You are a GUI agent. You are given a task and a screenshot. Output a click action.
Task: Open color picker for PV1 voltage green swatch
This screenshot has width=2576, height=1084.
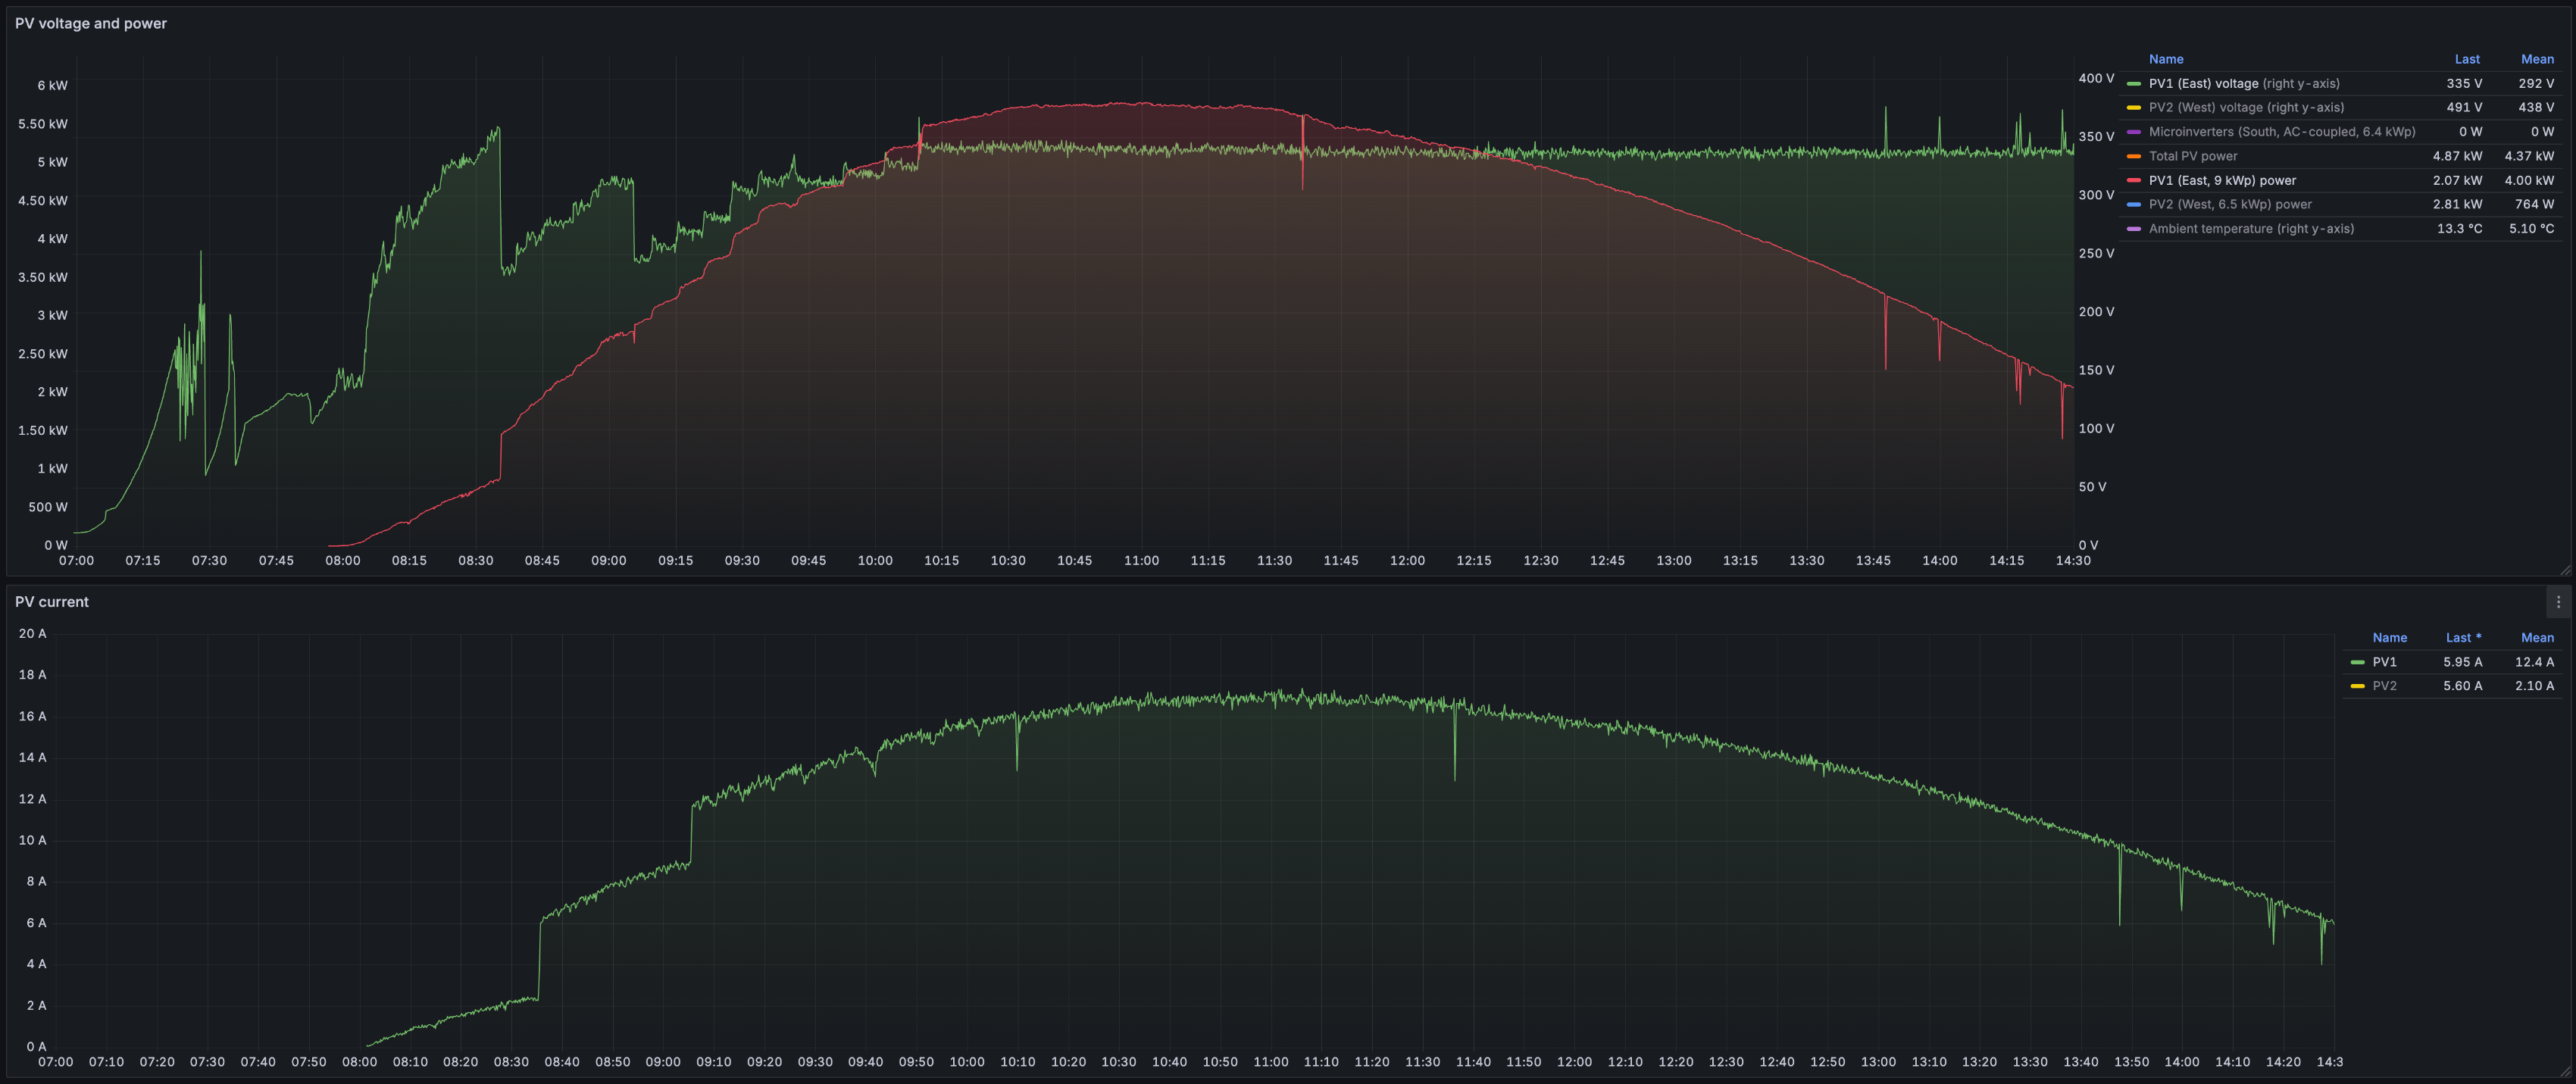pyautogui.click(x=2133, y=84)
